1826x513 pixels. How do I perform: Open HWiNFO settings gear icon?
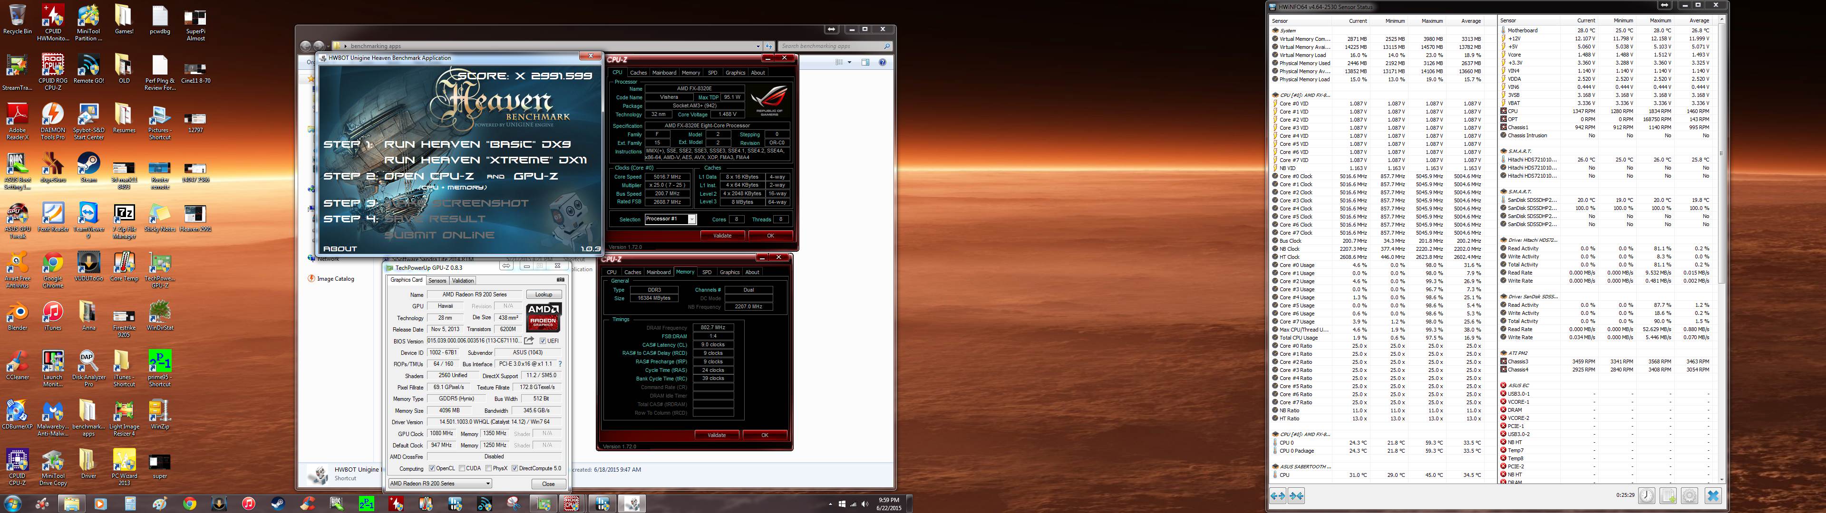coord(1689,495)
